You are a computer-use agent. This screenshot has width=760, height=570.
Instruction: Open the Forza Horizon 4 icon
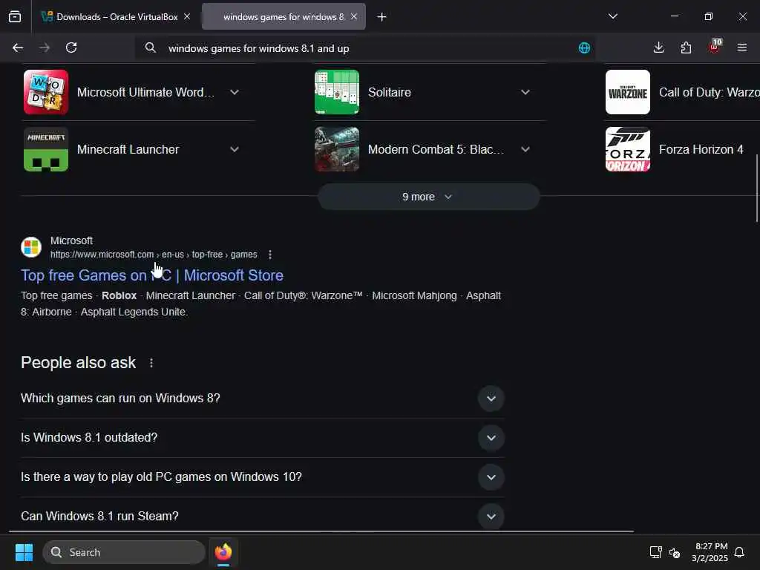[628, 149]
